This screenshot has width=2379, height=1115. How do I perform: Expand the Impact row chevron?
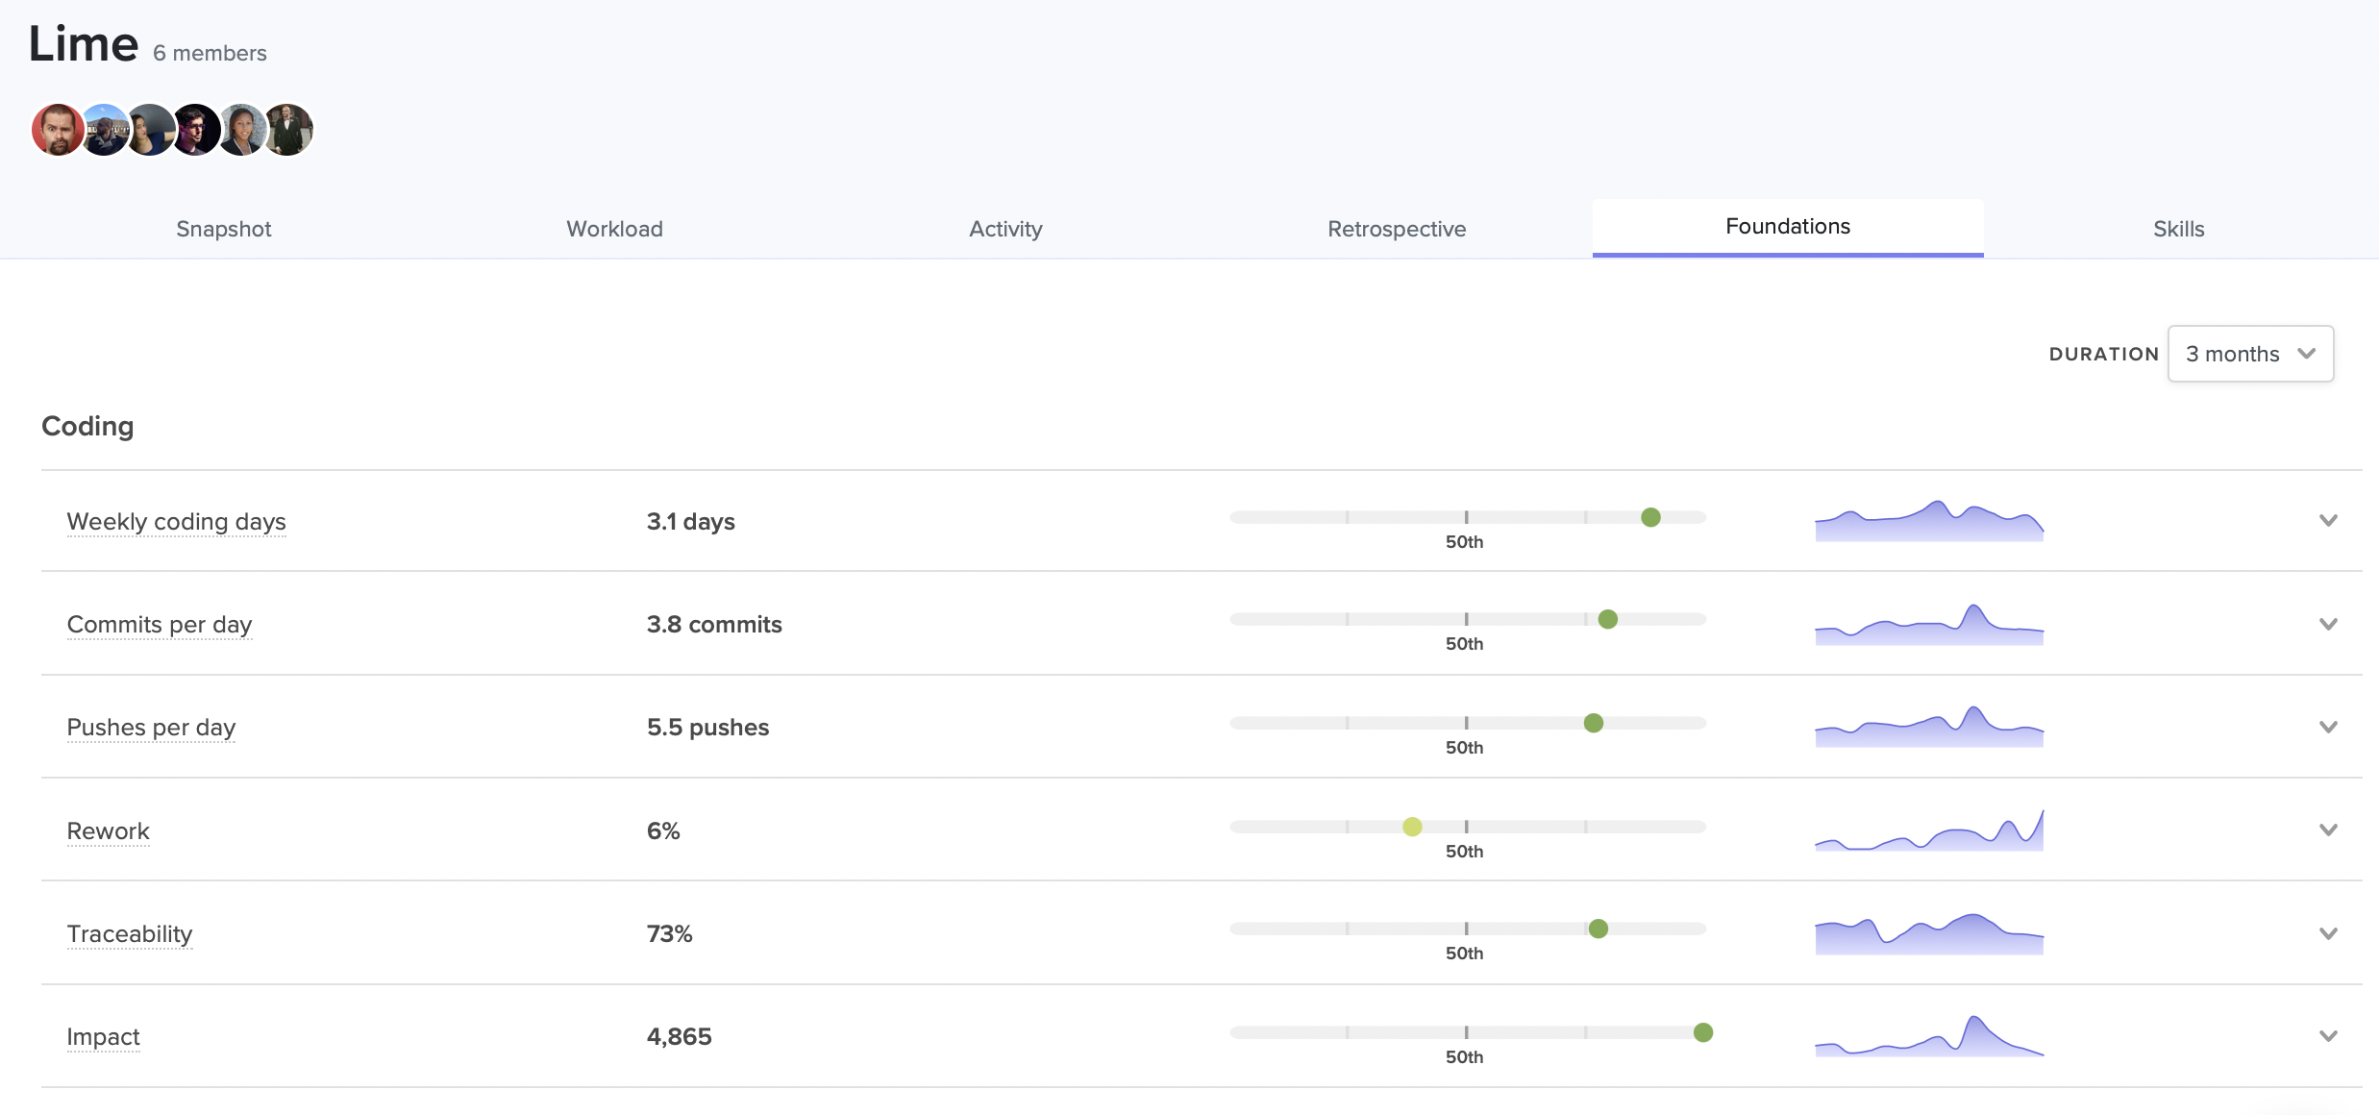pos(2327,1036)
